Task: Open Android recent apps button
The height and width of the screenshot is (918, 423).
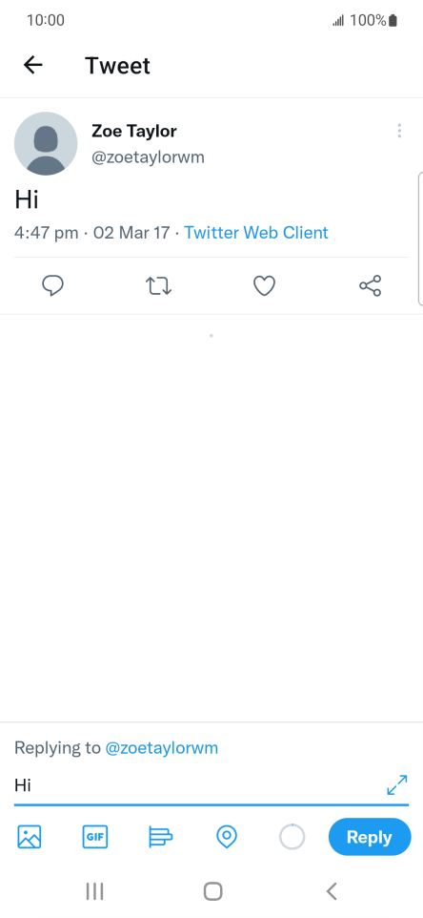Action: click(x=94, y=891)
